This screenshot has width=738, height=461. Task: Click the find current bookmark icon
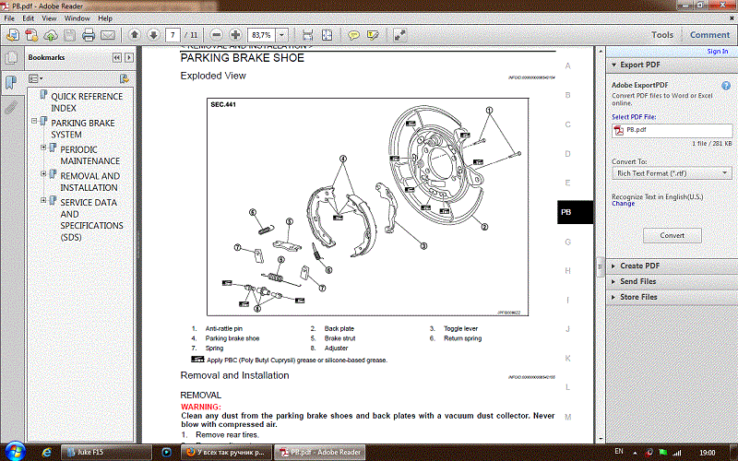(x=125, y=78)
